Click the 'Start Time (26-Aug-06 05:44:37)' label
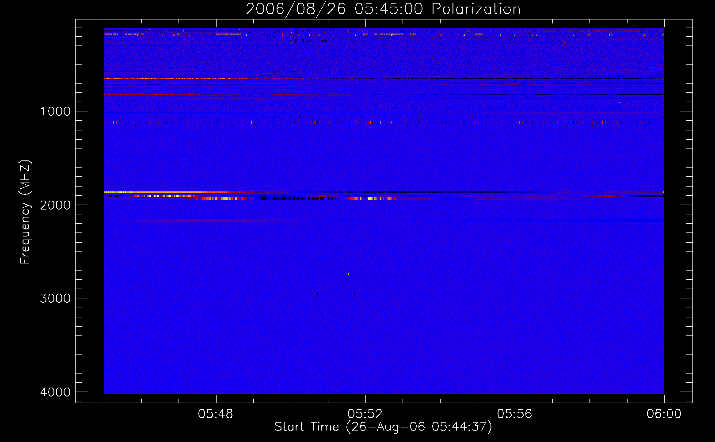 (x=383, y=427)
